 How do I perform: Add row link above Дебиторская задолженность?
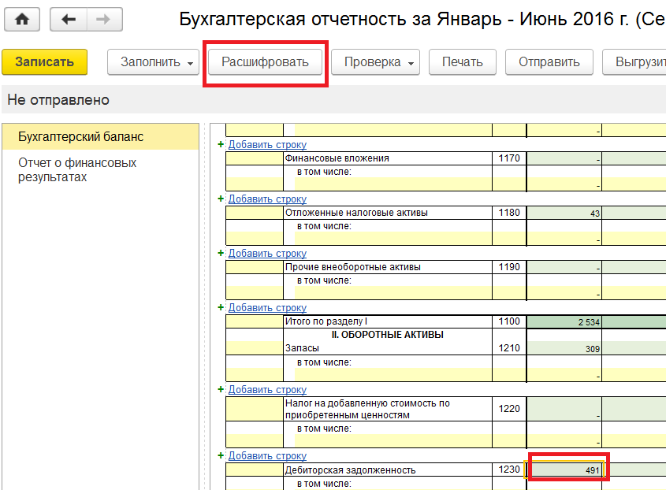point(267,456)
